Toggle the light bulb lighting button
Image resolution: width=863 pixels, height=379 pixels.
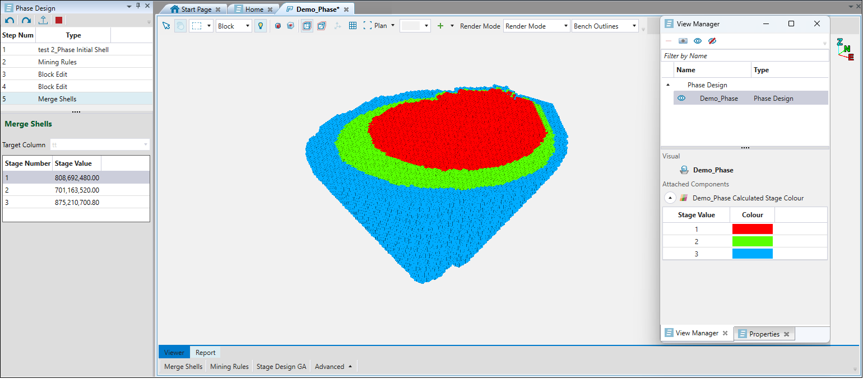pyautogui.click(x=261, y=26)
